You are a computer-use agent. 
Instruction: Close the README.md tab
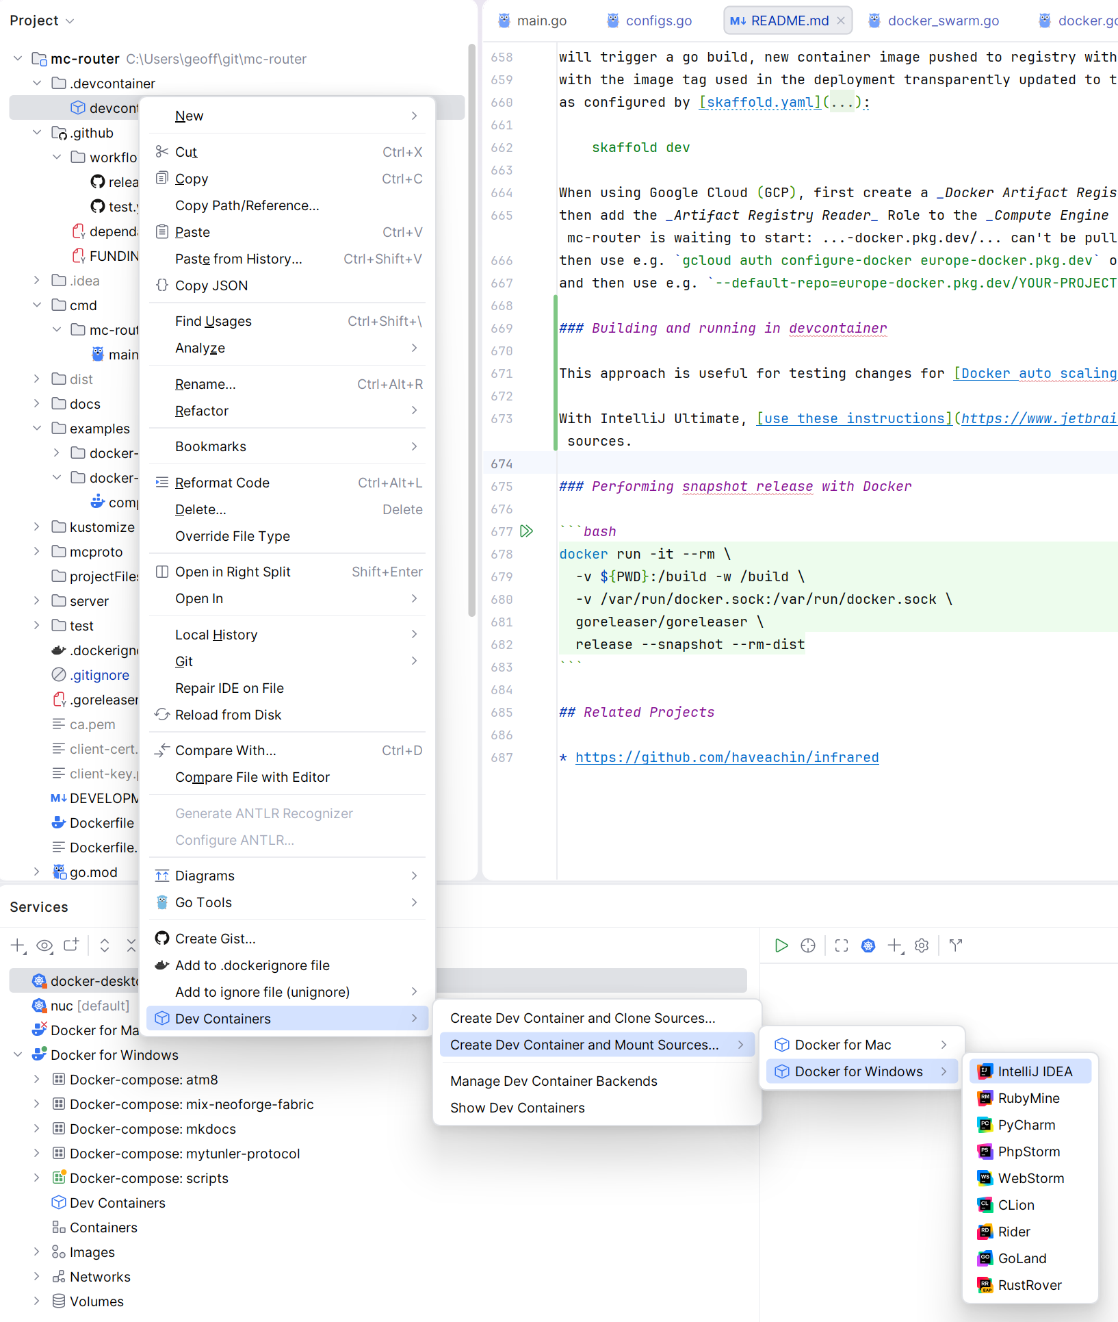841,21
